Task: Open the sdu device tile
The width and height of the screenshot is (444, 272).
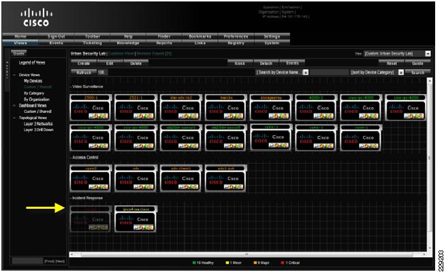Action: pos(136,178)
